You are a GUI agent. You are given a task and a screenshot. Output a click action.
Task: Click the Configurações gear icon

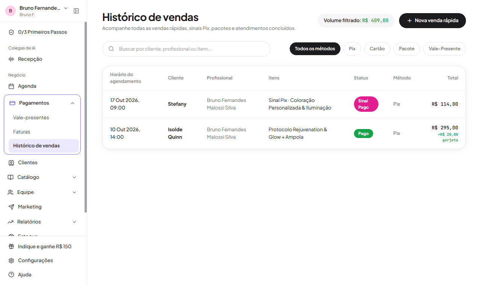tap(11, 261)
